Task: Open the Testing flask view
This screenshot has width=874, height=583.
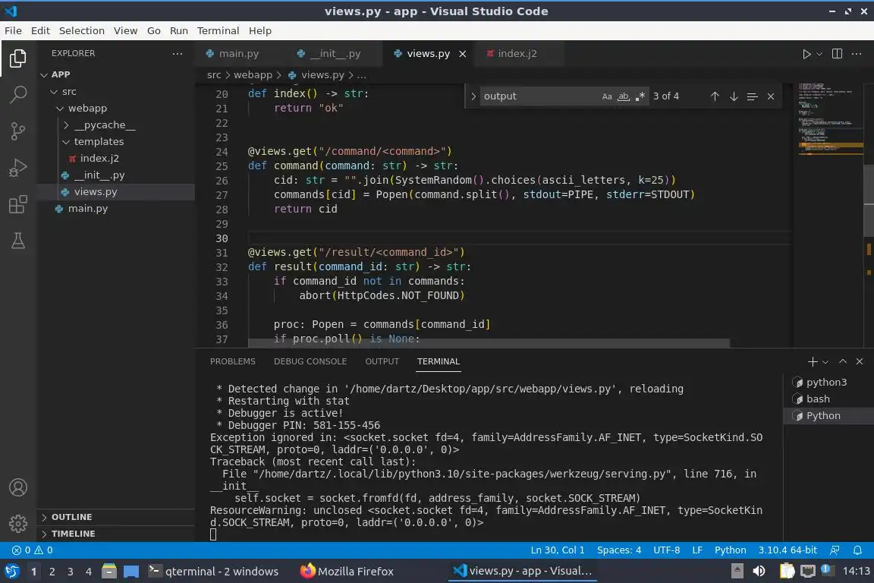Action: [x=18, y=241]
